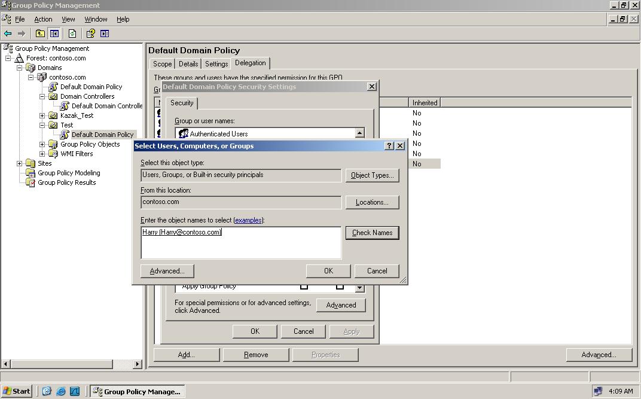The height and width of the screenshot is (399, 641).
Task: Toggle the Show/Hide Console Tree icon
Action: tap(54, 33)
